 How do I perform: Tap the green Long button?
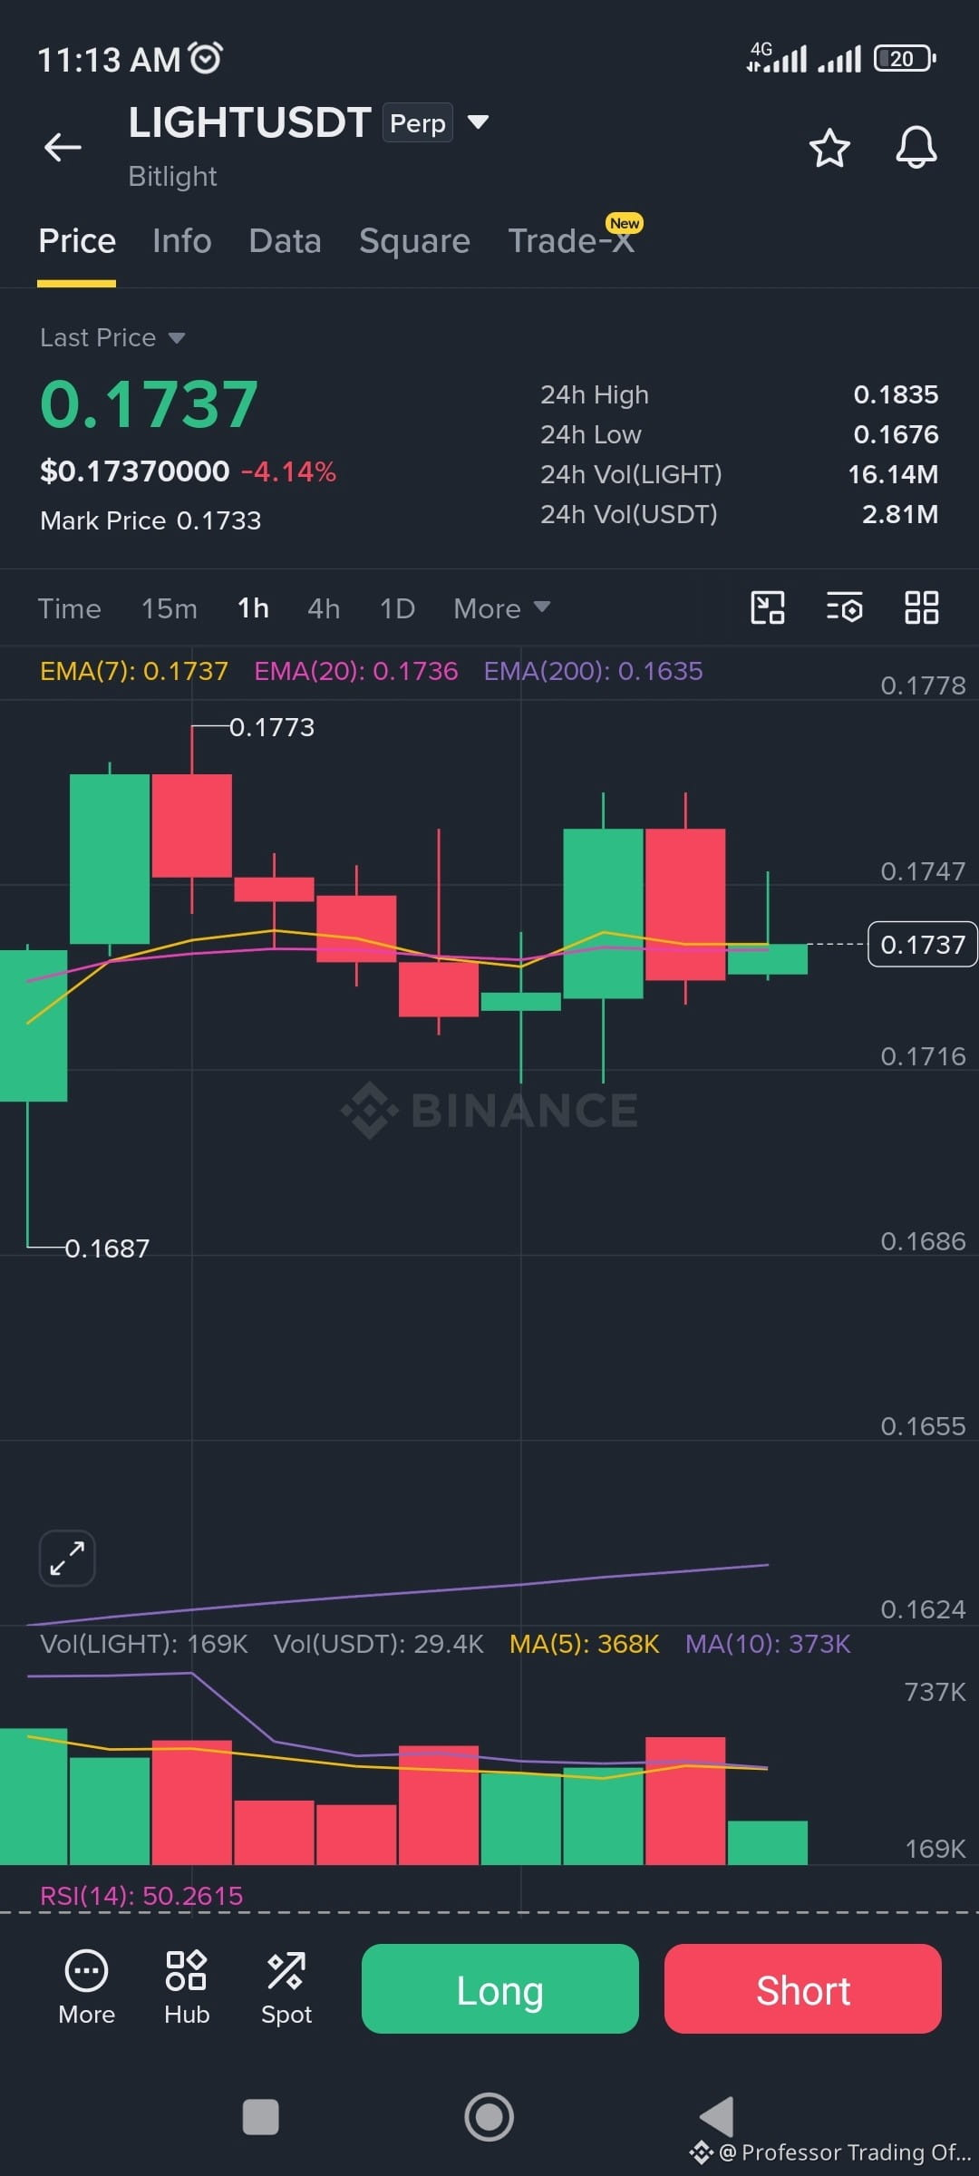click(x=500, y=1989)
